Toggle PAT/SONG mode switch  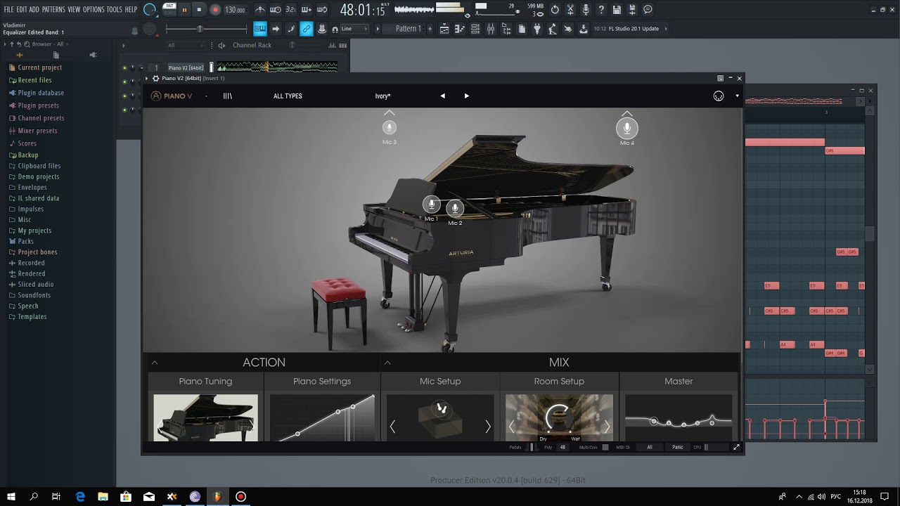[169, 9]
